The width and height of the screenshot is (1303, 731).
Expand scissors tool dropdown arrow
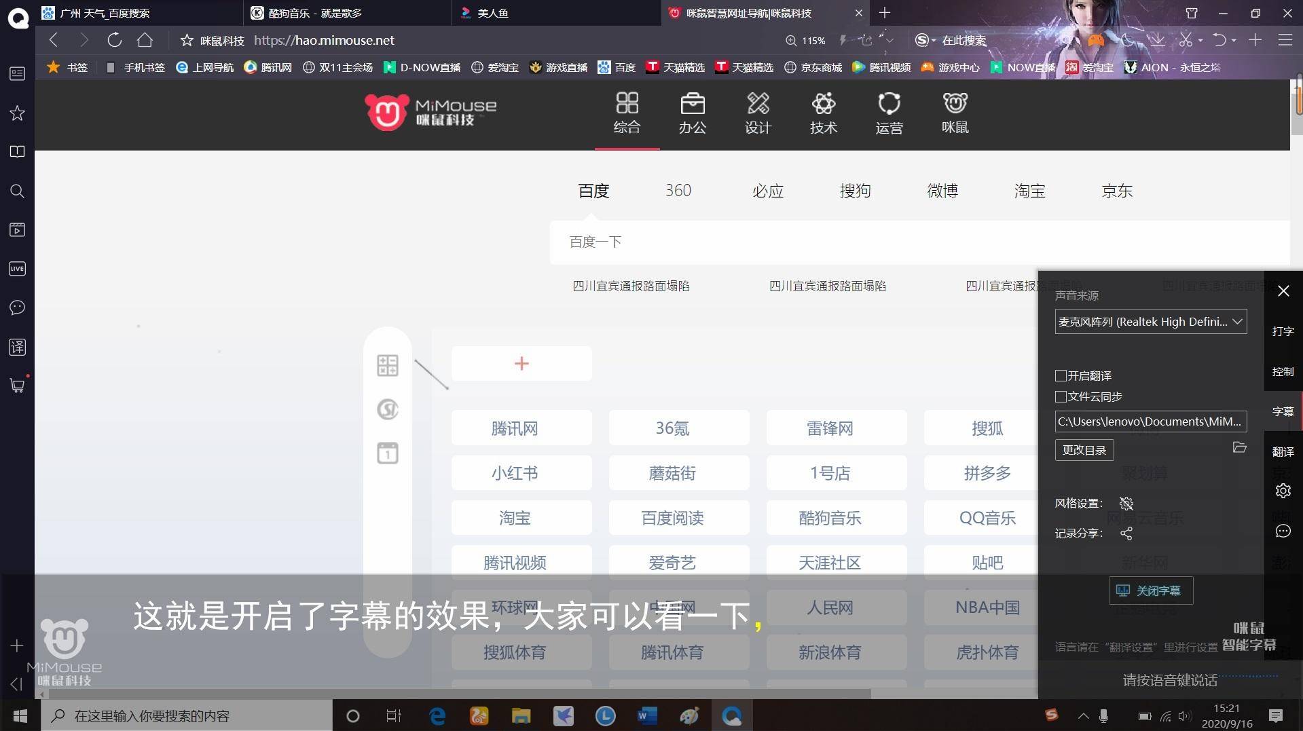[x=1200, y=41]
